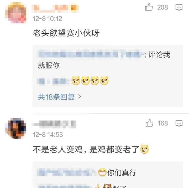The image size is (189, 188).
Task: Like the comment with 208 likes
Action: pyautogui.click(x=149, y=7)
